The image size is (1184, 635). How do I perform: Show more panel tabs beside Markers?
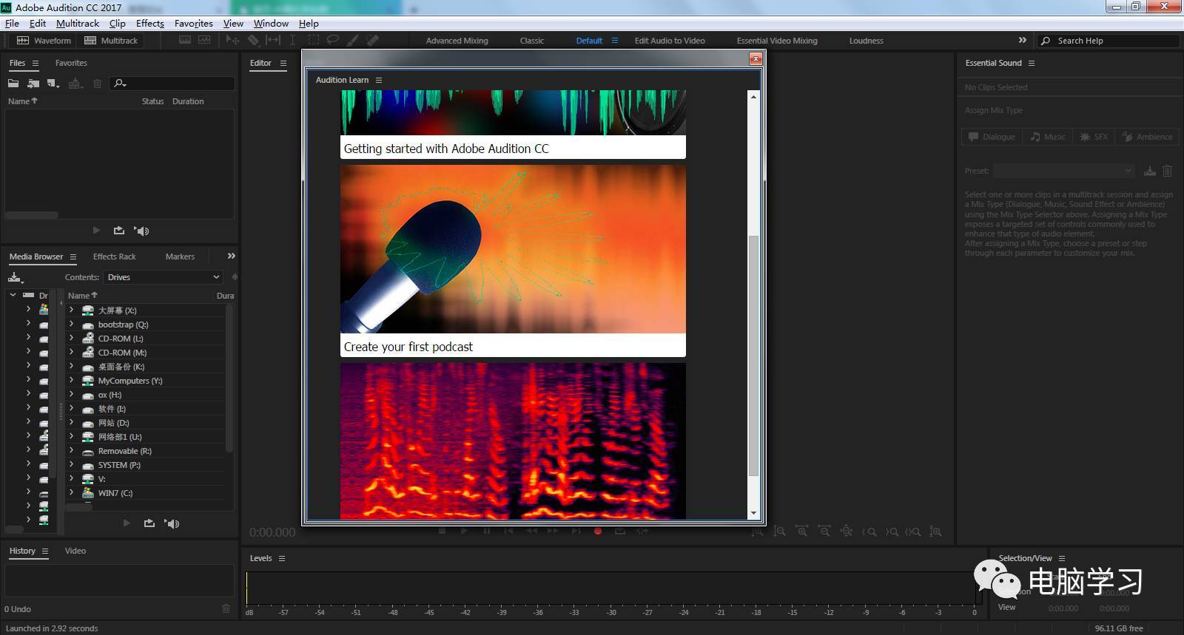[x=231, y=256]
